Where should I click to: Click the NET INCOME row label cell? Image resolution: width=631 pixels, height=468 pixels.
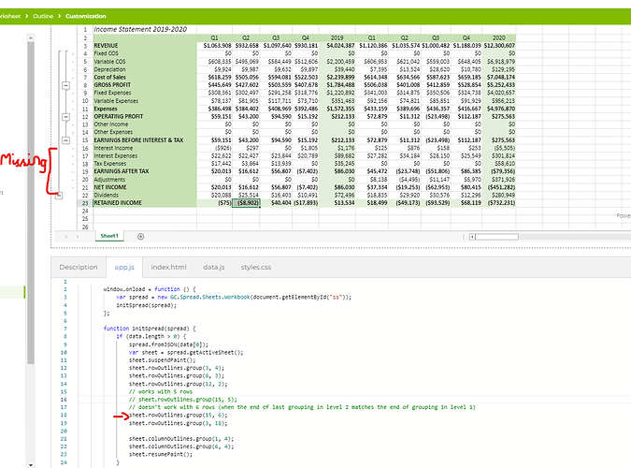coord(110,186)
